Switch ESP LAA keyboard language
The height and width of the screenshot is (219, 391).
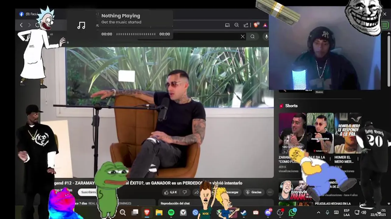(347, 212)
